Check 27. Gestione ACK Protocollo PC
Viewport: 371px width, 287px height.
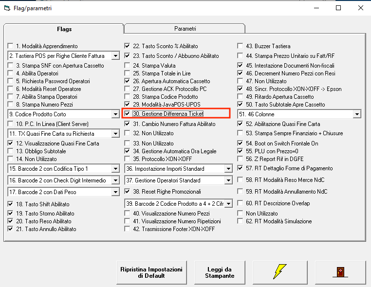[x=127, y=89]
